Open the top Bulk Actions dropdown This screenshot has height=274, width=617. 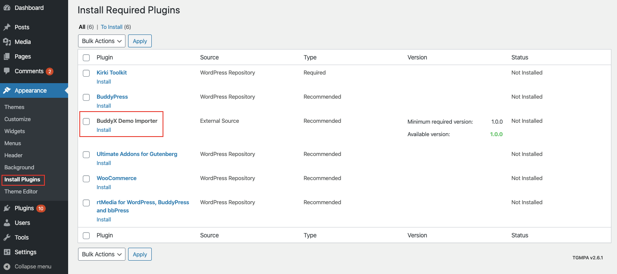[102, 41]
